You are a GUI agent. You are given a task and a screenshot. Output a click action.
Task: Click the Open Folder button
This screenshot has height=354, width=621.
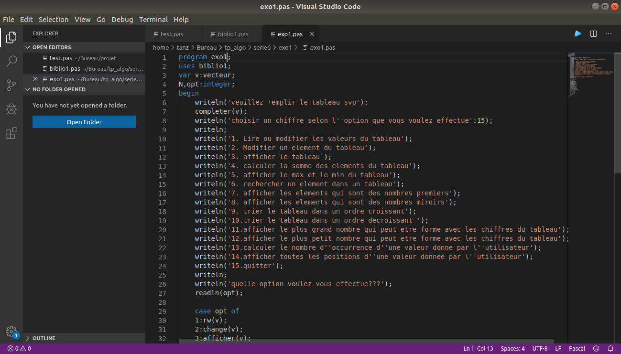84,122
